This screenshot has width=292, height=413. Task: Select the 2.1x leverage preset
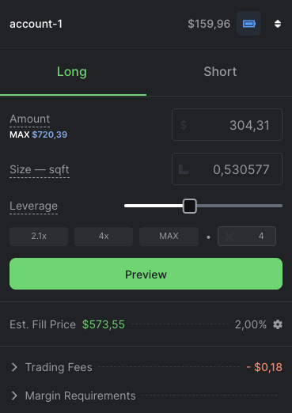click(39, 237)
